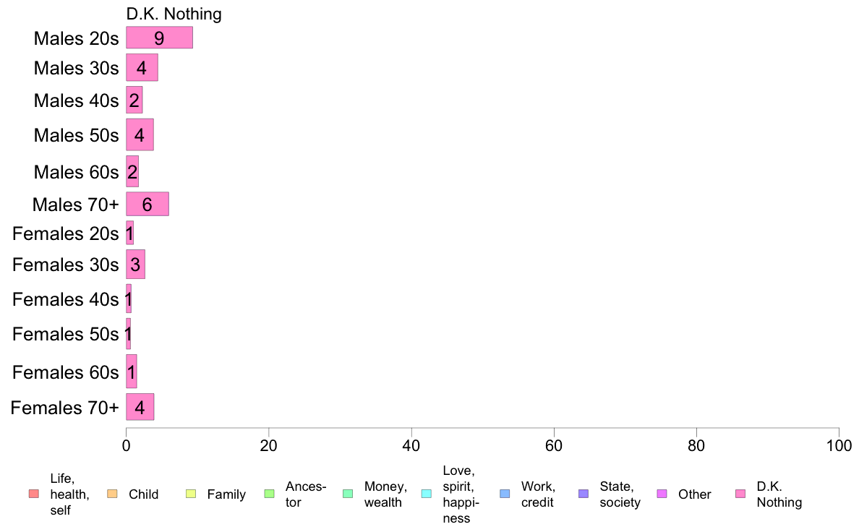The width and height of the screenshot is (859, 532).
Task: Select the Males 30s bar showing 4
Action: 142,68
